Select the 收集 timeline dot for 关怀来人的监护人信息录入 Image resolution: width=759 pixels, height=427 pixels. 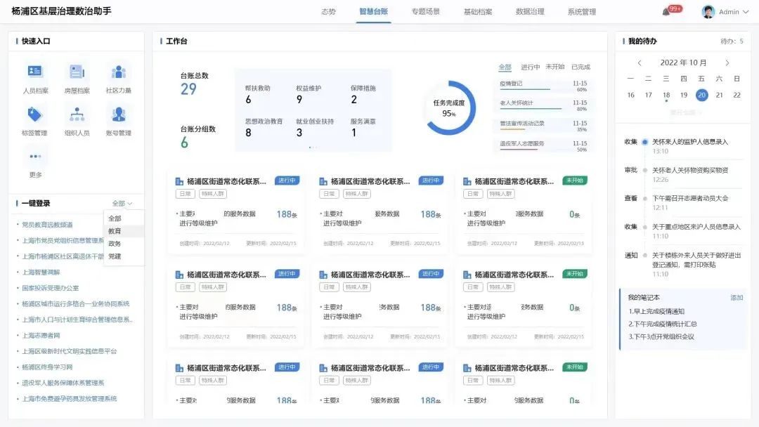pyautogui.click(x=644, y=142)
